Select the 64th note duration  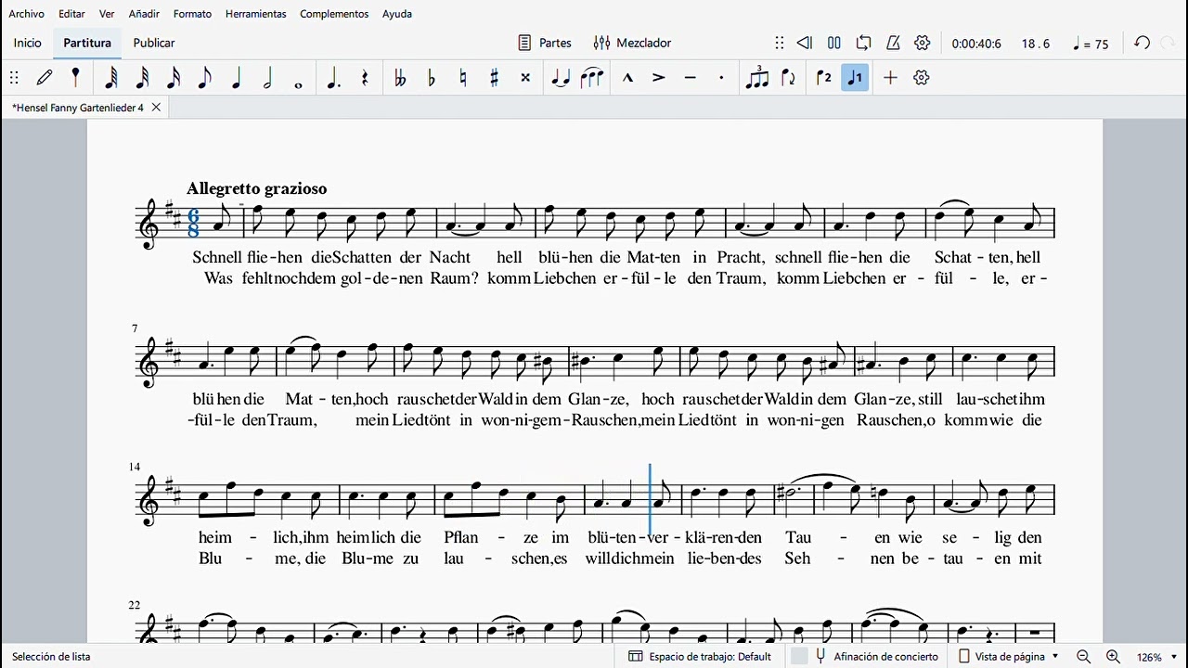110,78
